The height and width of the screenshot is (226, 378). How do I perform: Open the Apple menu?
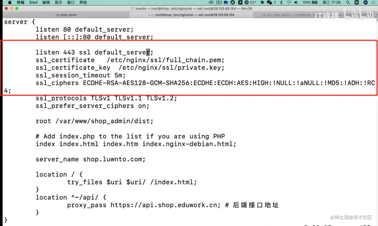point(10,2)
